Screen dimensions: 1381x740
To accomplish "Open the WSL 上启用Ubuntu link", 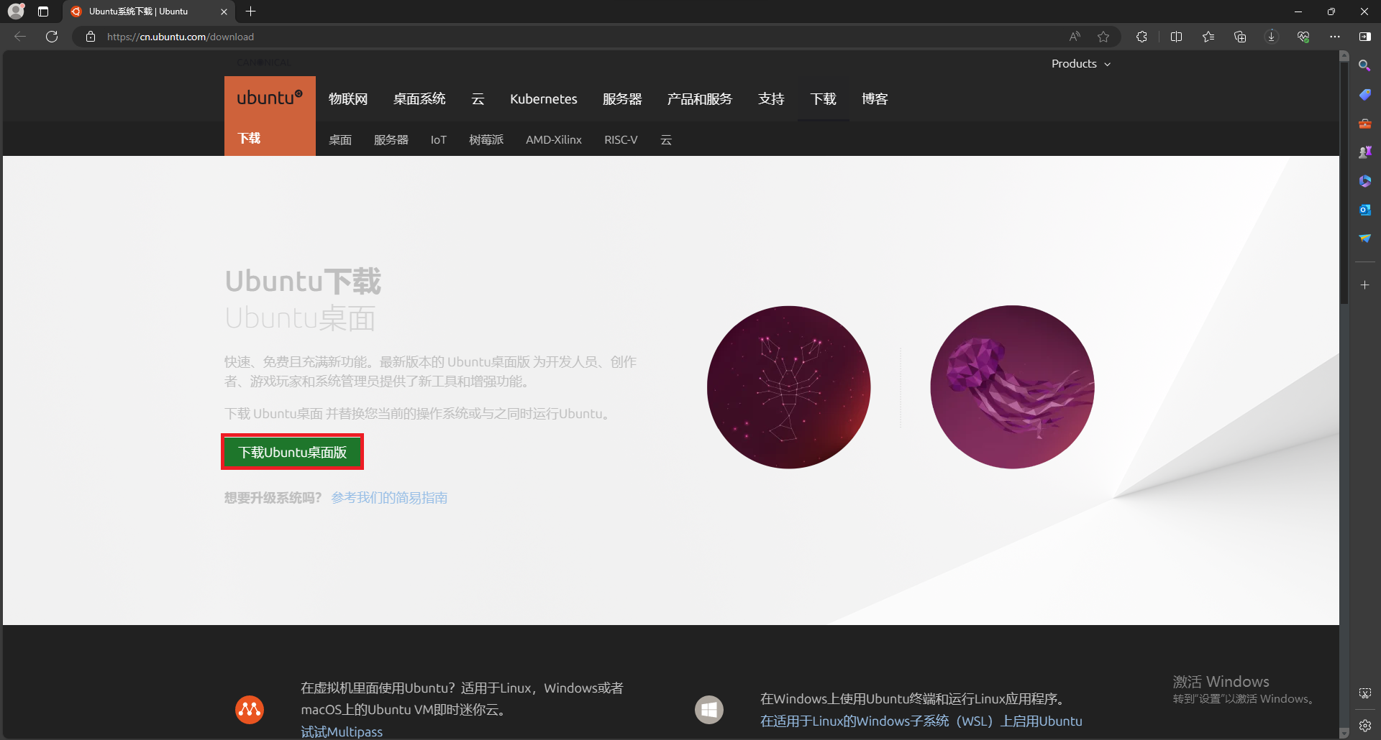I will click(921, 721).
